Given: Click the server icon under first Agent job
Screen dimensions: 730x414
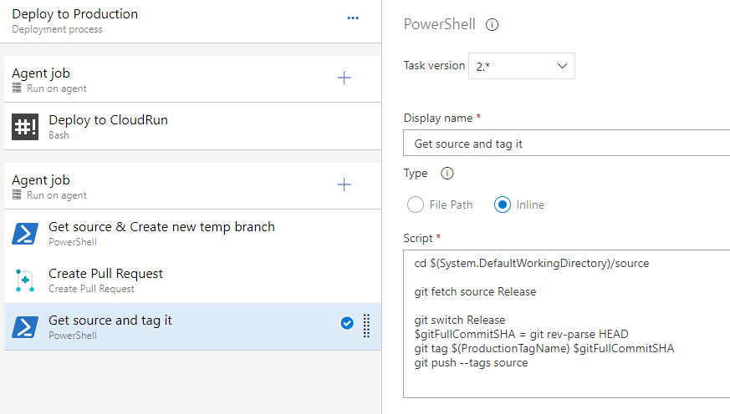Looking at the screenshot, I should pyautogui.click(x=17, y=88).
